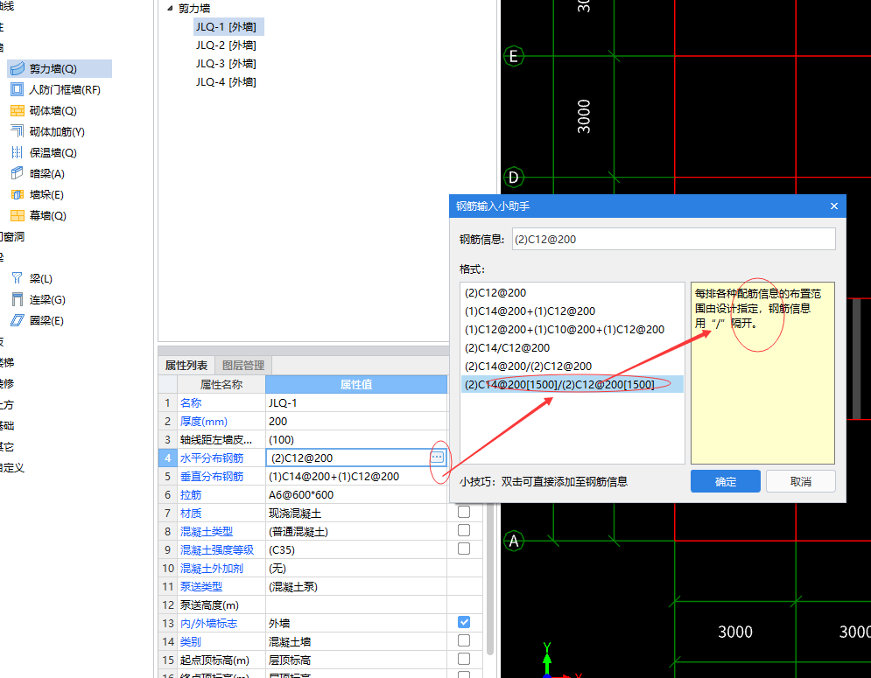This screenshot has width=871, height=678.
Task: Select the 保温墙(Q) insulation wall icon
Action: pos(18,152)
